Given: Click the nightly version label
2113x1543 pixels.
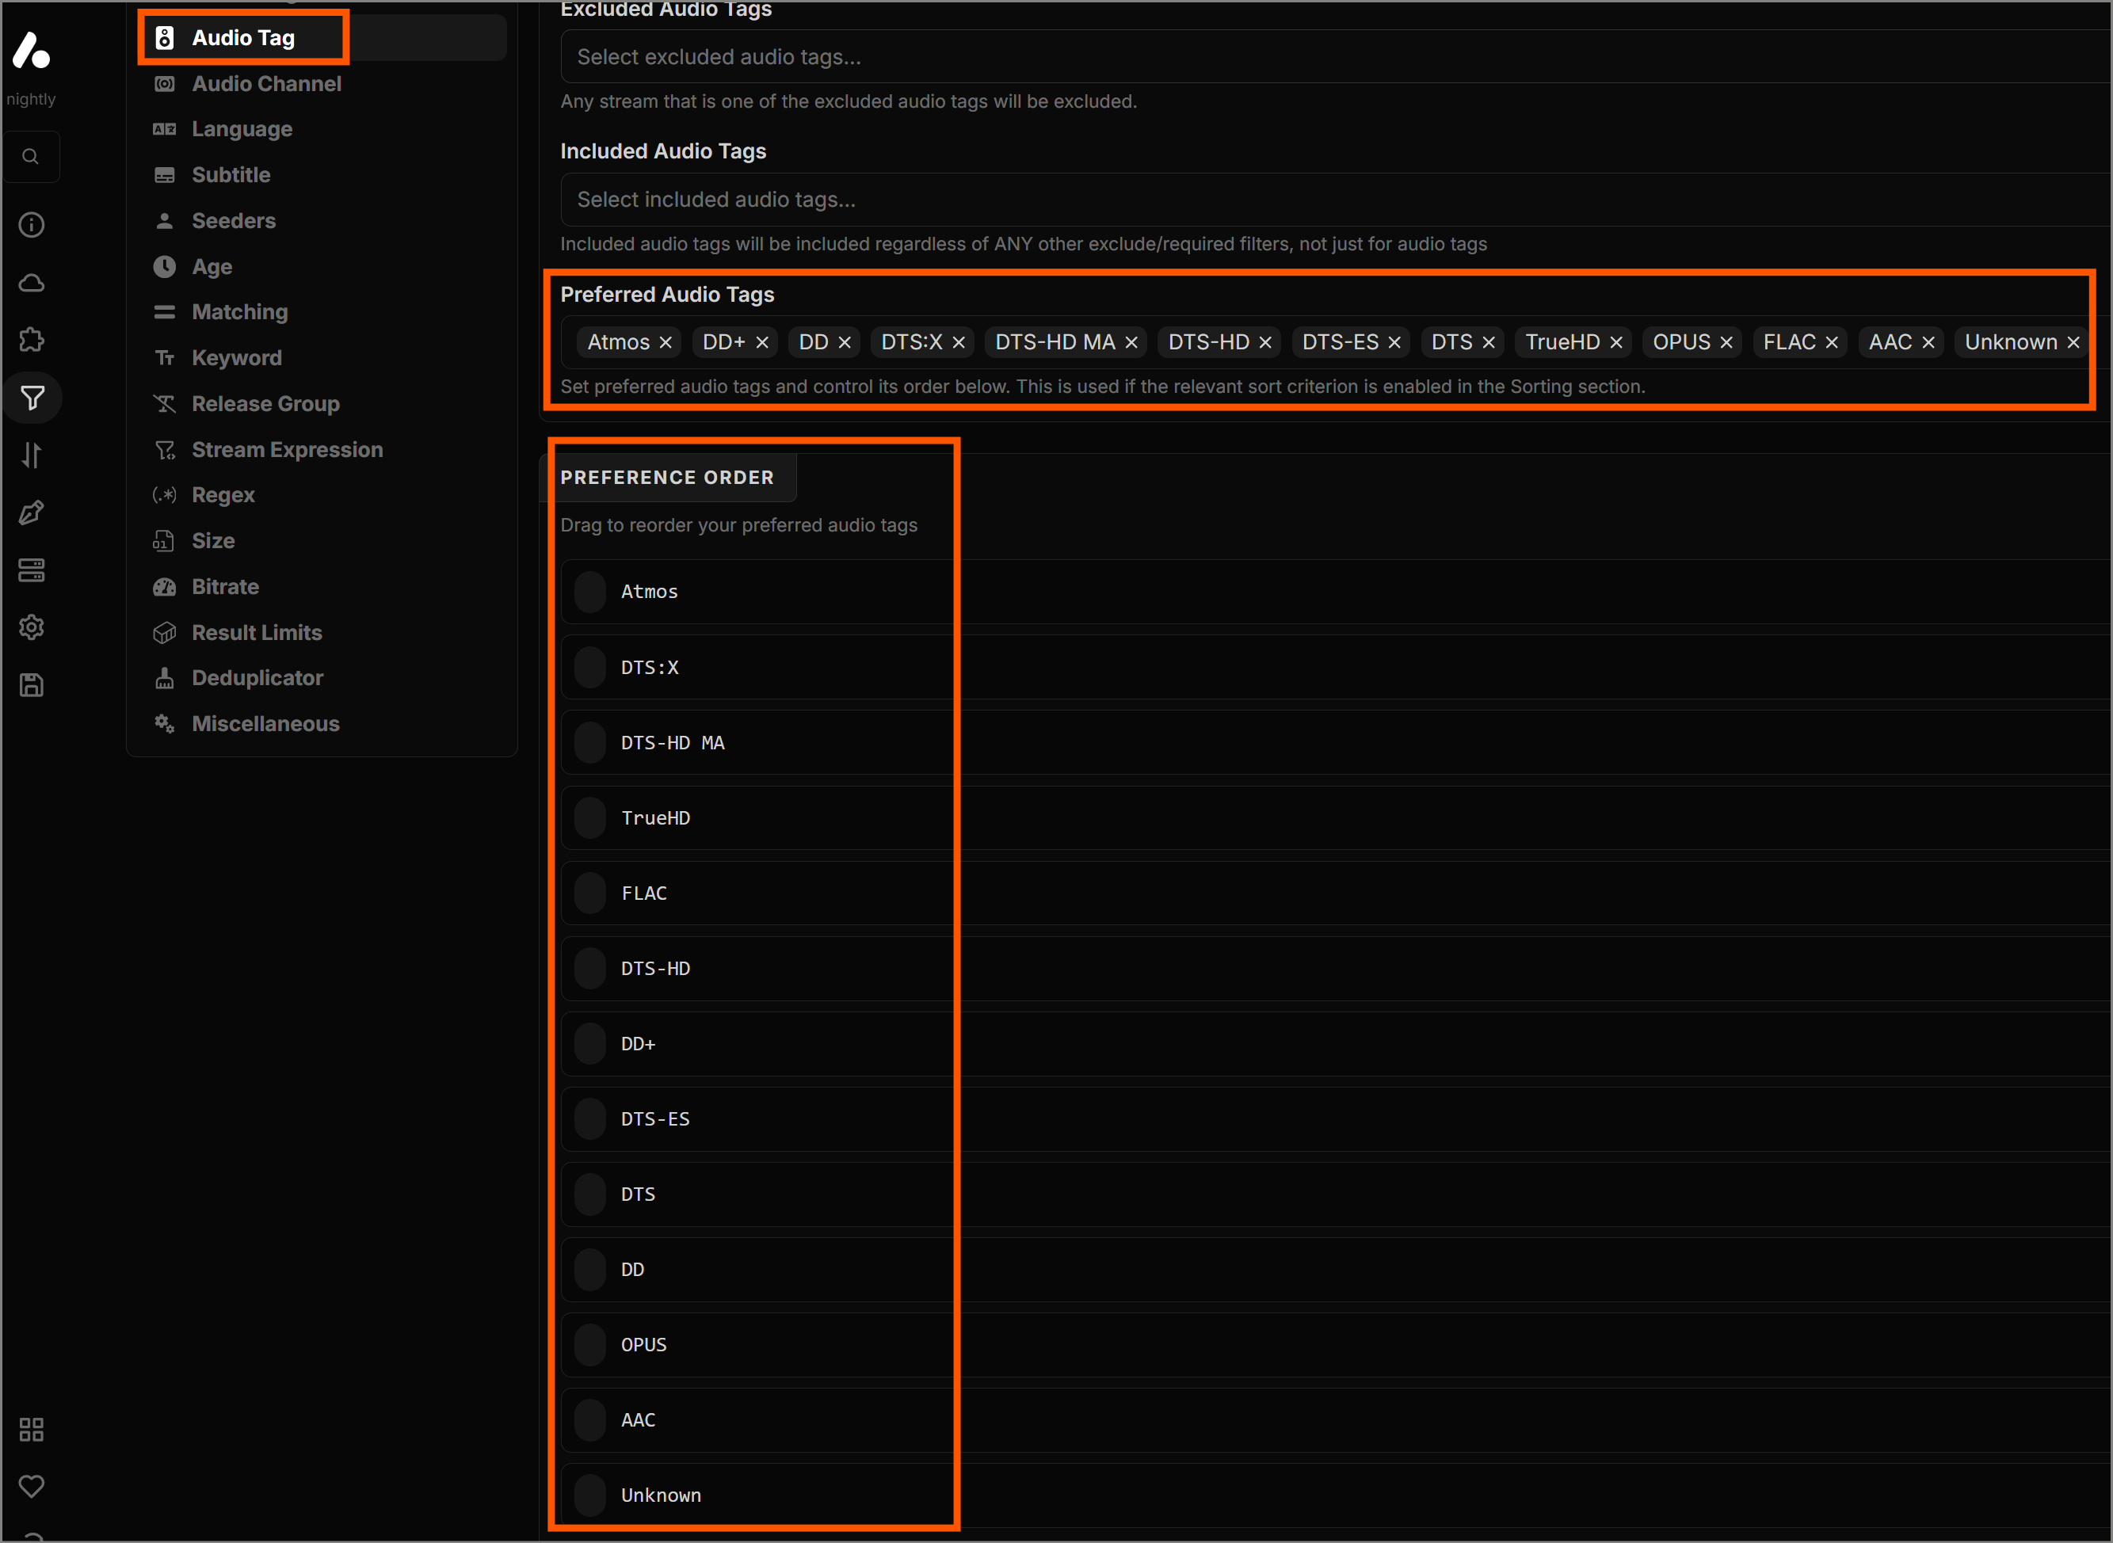Looking at the screenshot, I should [x=31, y=99].
